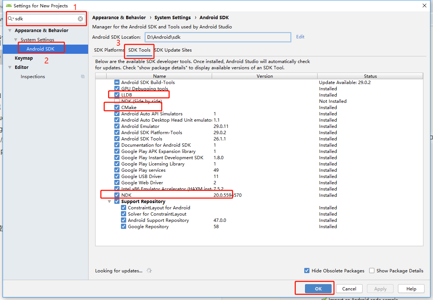Click version 29.0.11 of Android Emulator
Image resolution: width=433 pixels, height=300 pixels.
221,126
